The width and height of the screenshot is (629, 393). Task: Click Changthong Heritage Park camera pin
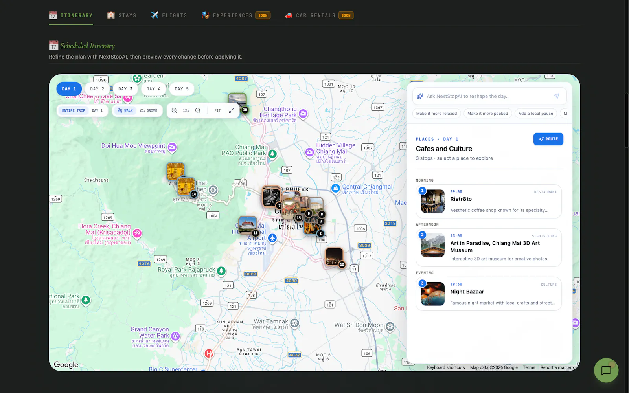pyautogui.click(x=303, y=114)
